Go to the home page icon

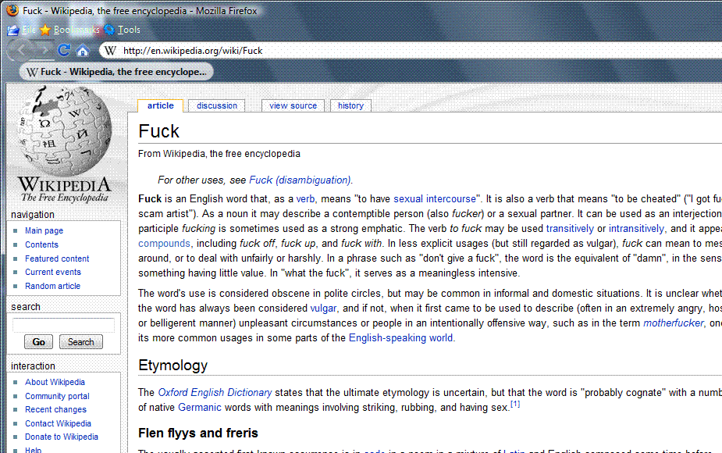pyautogui.click(x=83, y=51)
